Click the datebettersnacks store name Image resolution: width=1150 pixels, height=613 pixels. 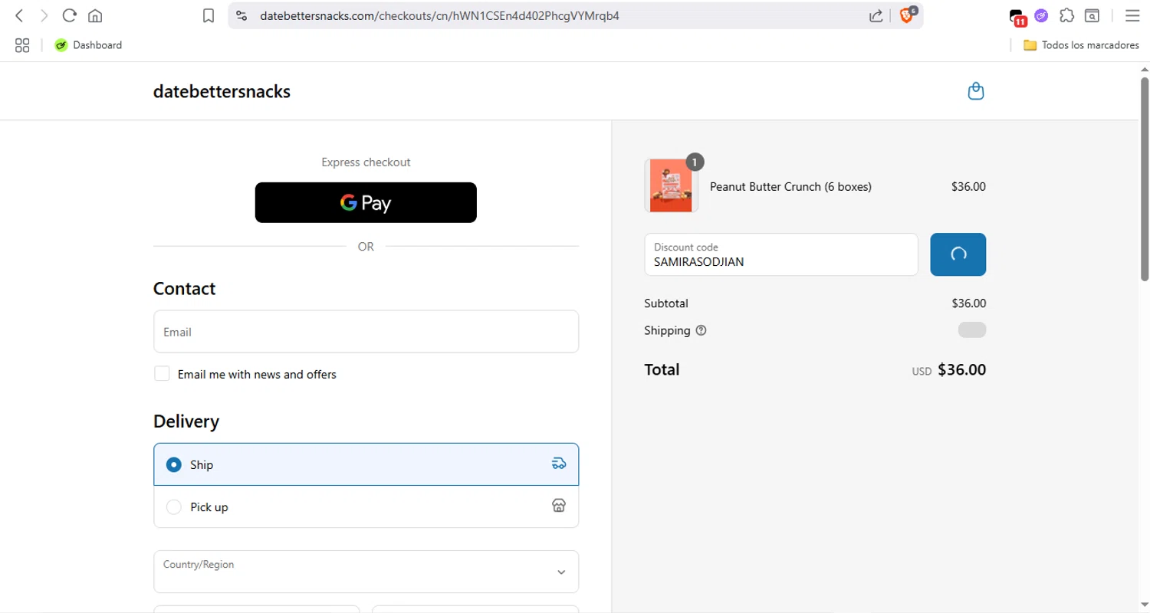tap(222, 92)
